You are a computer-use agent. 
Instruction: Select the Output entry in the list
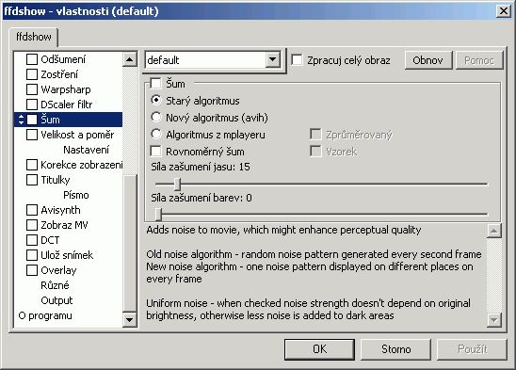(x=56, y=300)
